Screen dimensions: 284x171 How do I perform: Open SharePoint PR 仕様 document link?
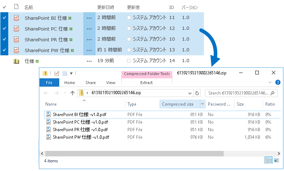[46, 40]
